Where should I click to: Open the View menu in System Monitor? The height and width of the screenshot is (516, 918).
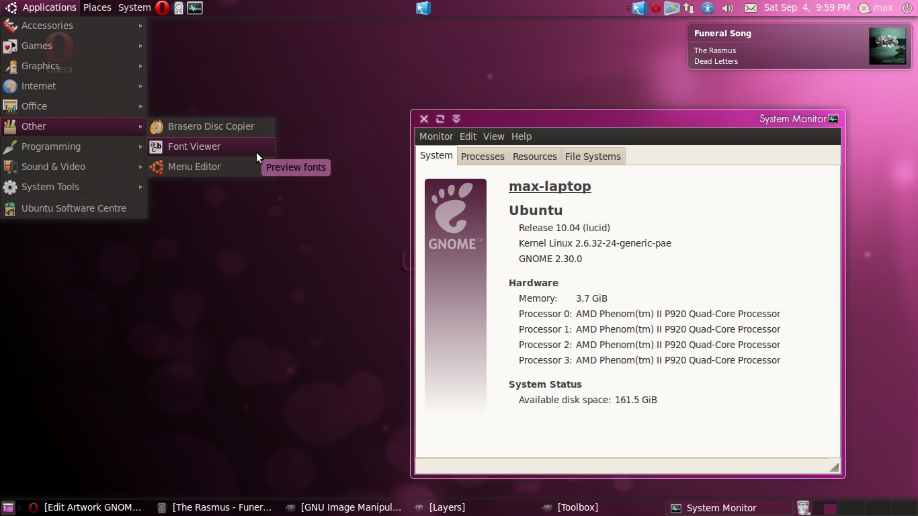pyautogui.click(x=493, y=136)
